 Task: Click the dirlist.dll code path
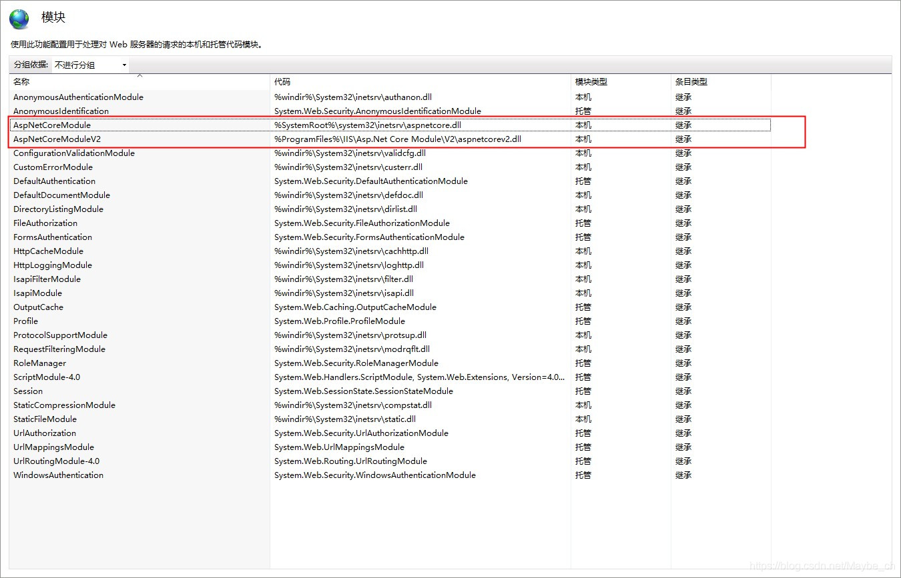(346, 209)
